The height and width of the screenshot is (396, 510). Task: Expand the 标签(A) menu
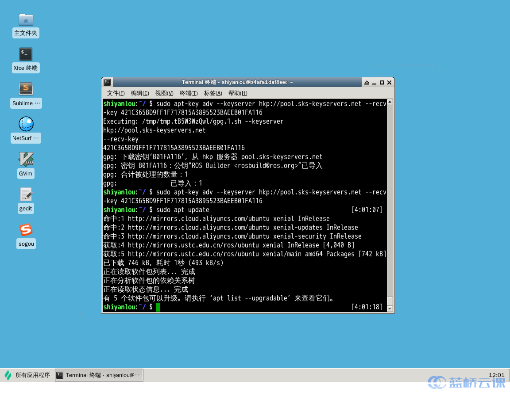213,93
